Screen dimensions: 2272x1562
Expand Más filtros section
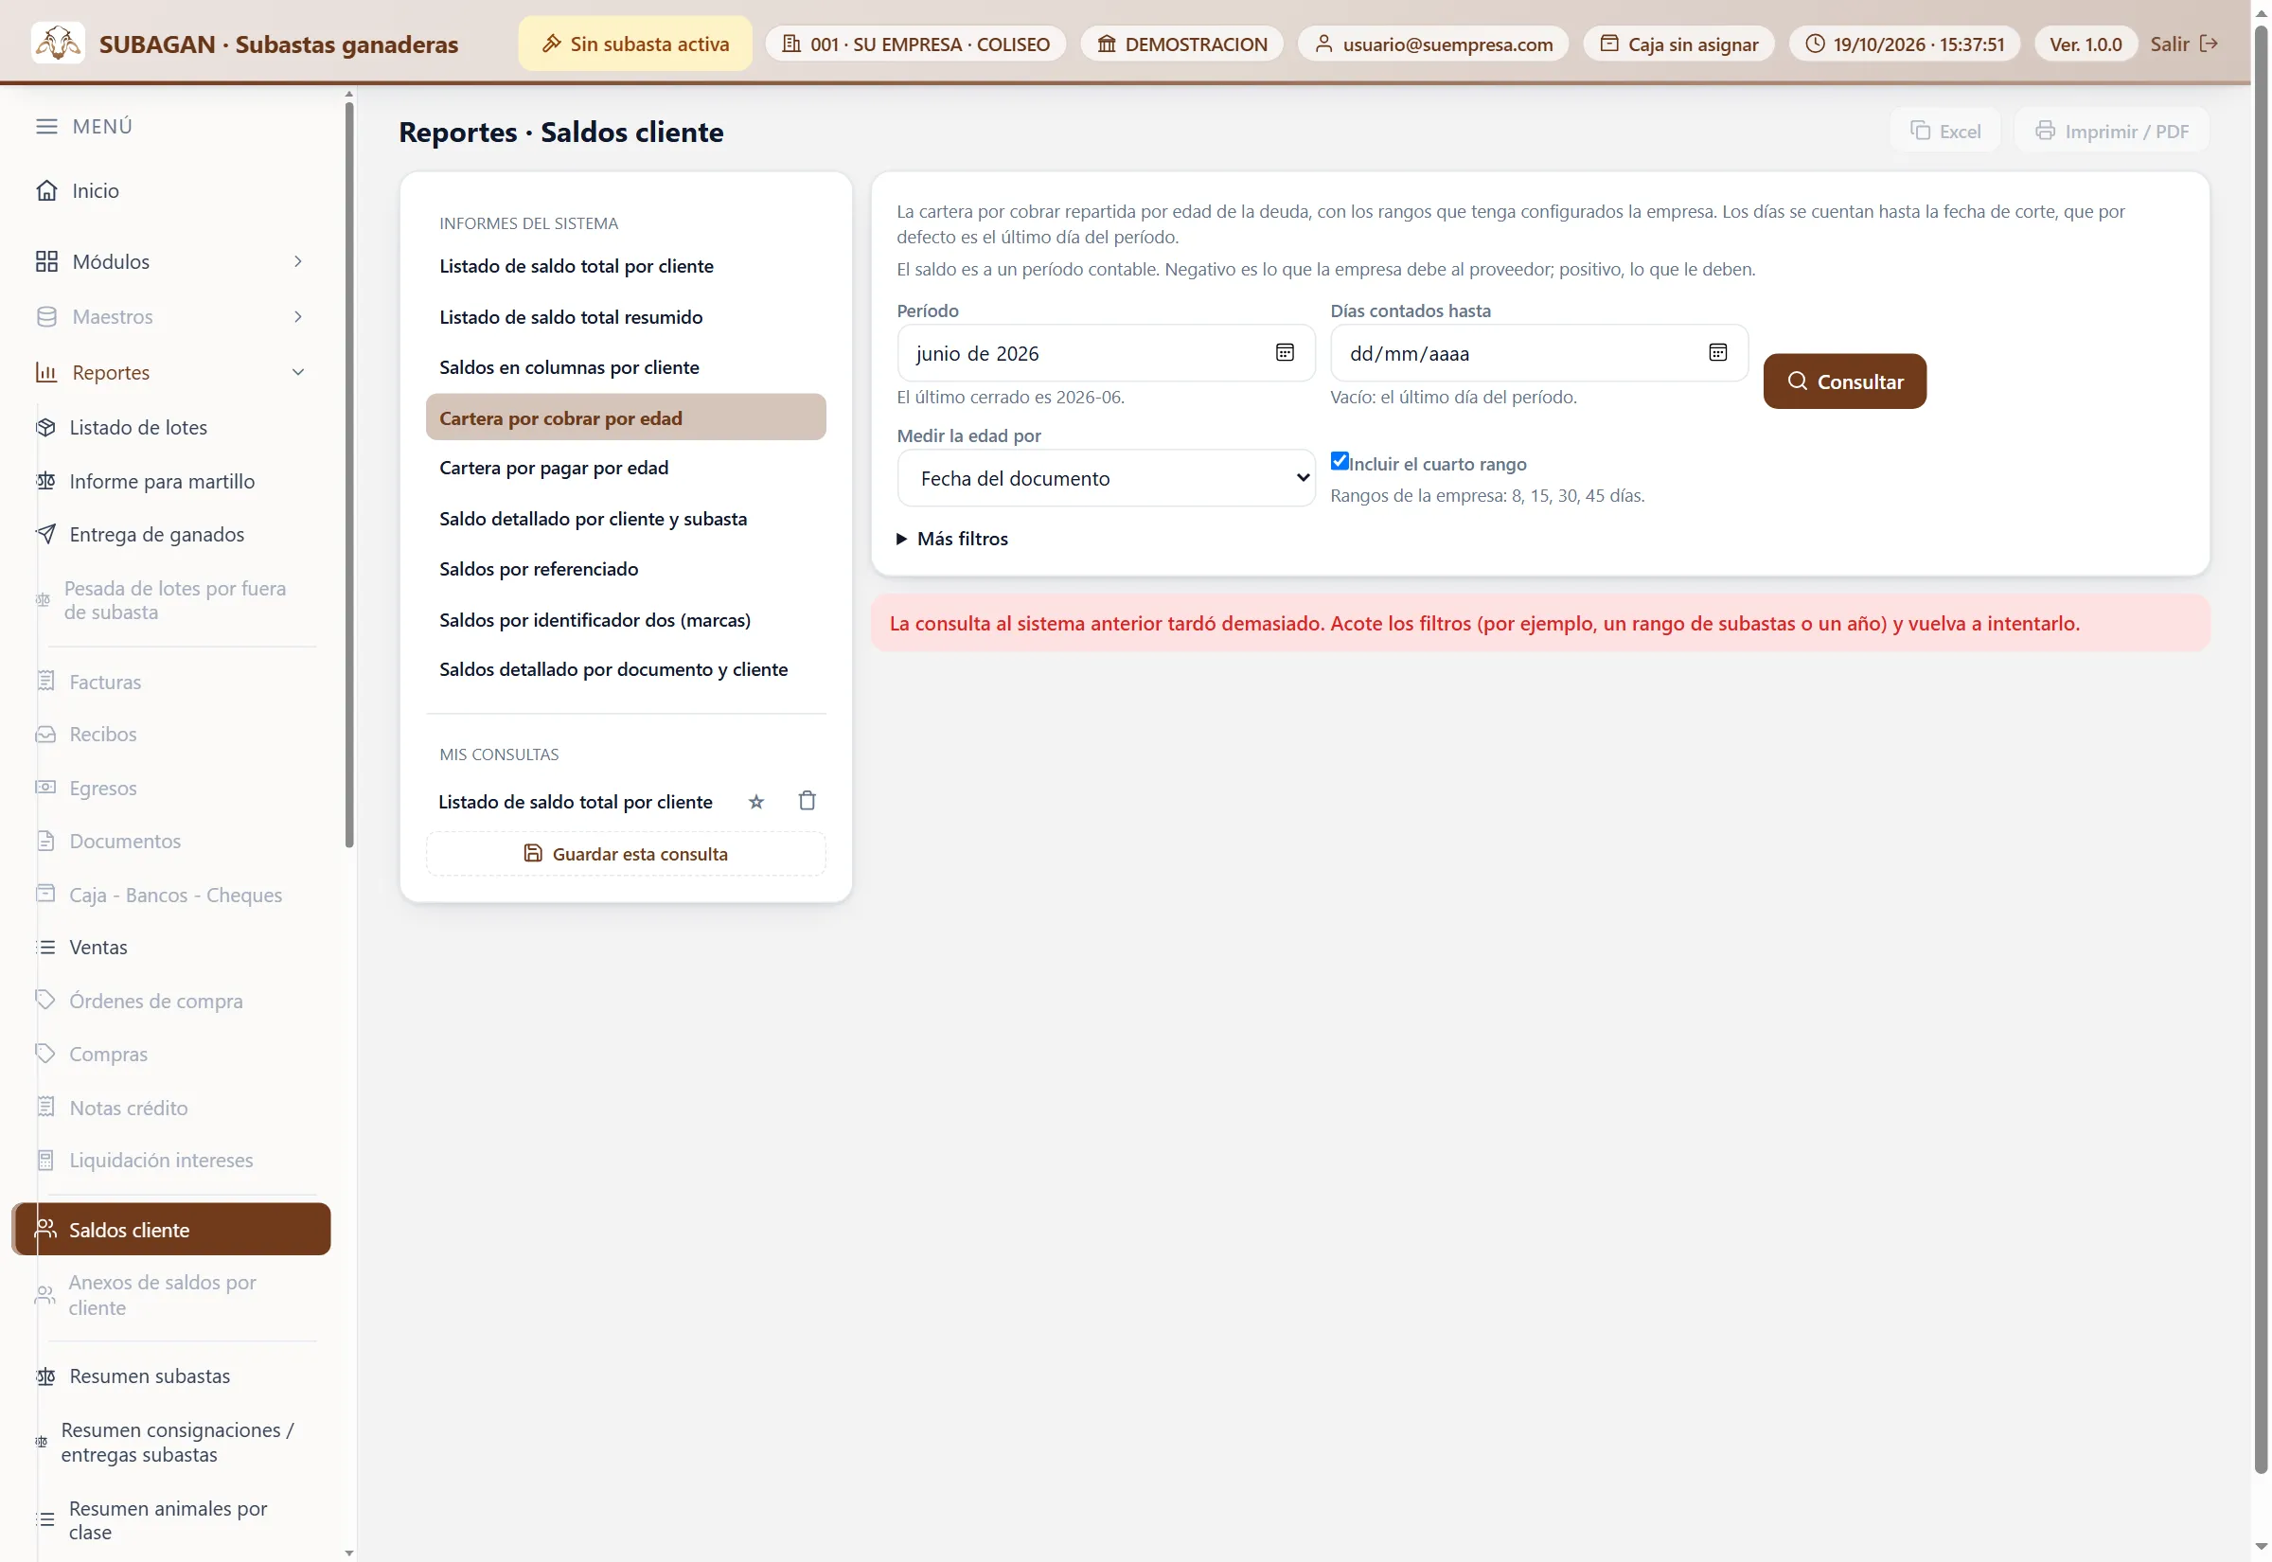(x=952, y=539)
